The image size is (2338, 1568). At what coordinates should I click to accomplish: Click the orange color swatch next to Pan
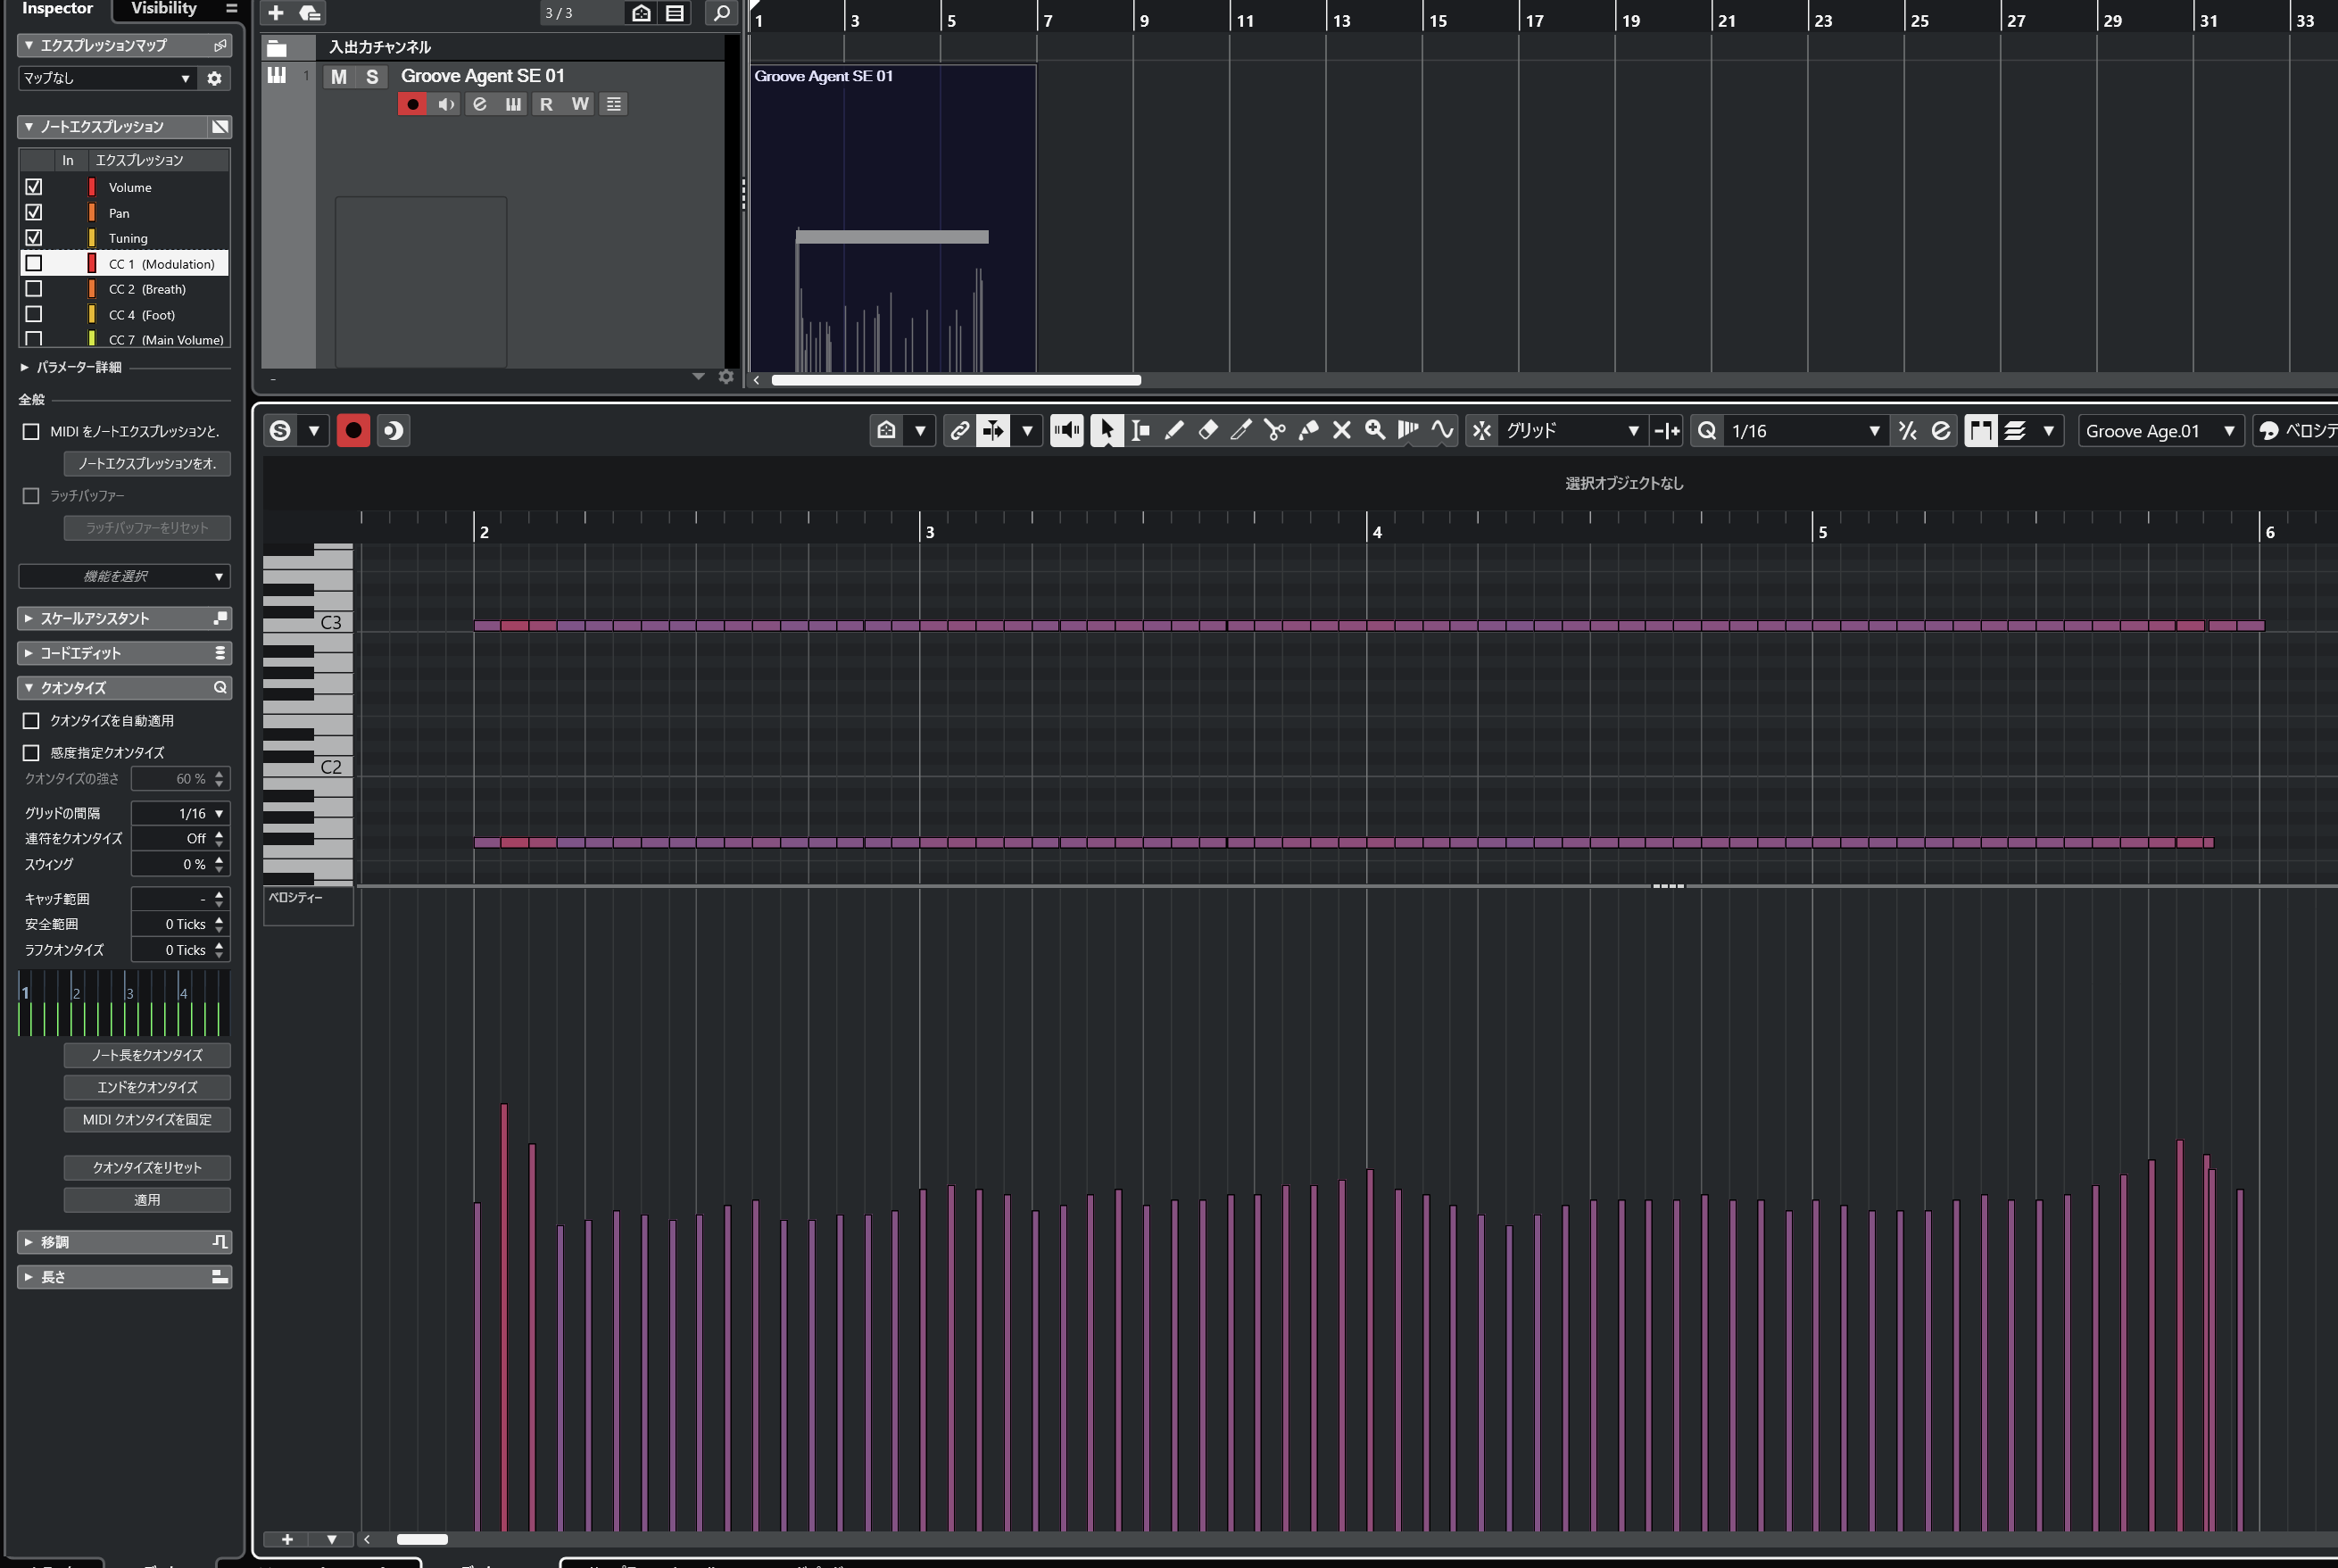pyautogui.click(x=92, y=212)
